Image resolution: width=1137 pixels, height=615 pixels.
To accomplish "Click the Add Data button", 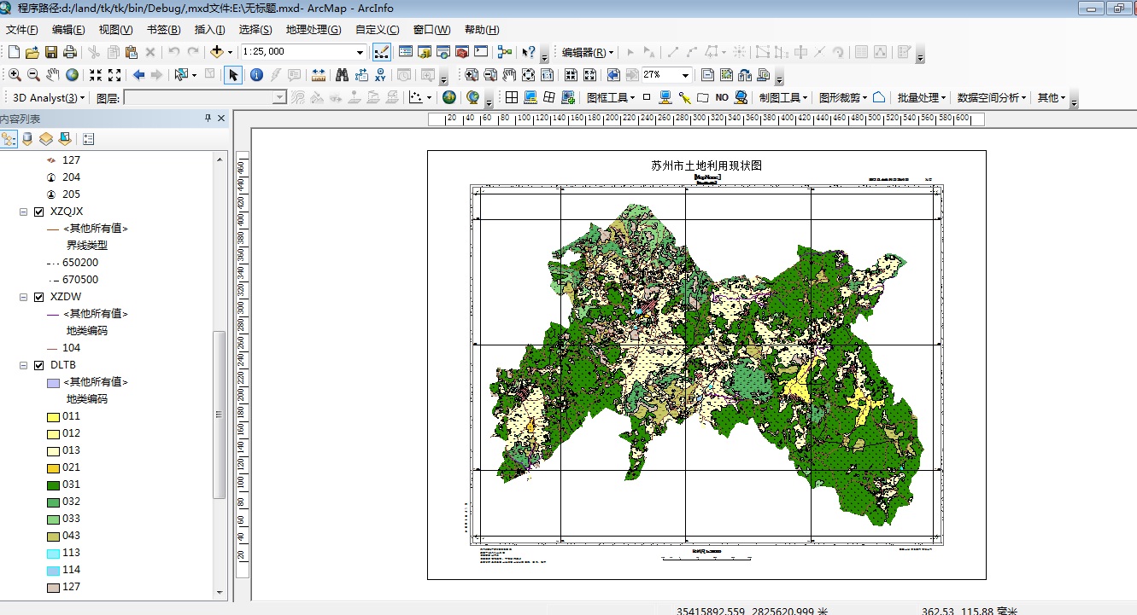I will coord(216,52).
